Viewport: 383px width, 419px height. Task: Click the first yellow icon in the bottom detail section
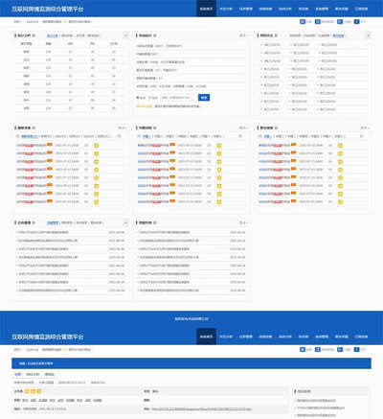click(27, 391)
